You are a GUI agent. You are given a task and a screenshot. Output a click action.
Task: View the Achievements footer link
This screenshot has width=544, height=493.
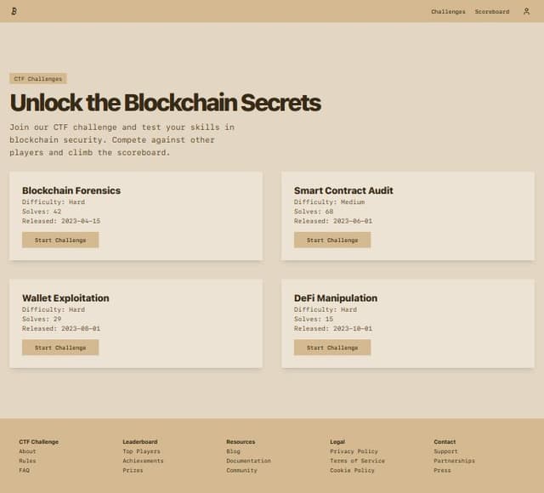point(143,461)
